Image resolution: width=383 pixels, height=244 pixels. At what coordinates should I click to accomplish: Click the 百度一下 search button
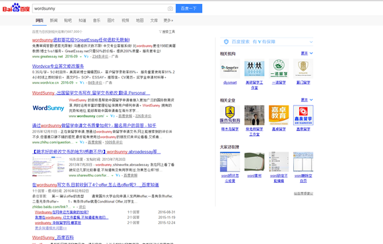pos(189,9)
